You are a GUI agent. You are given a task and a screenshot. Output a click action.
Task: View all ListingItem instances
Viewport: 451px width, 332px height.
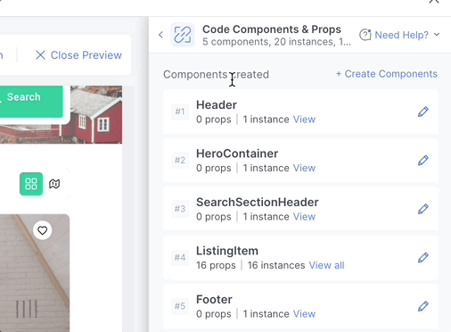click(326, 265)
